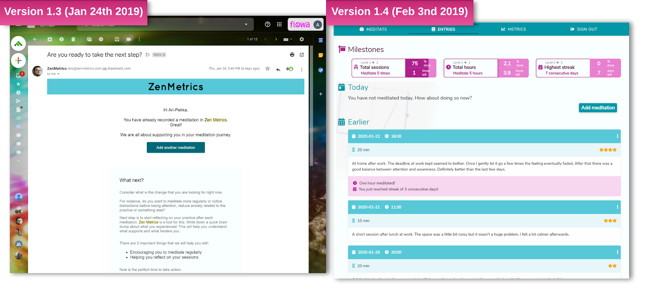Switch to MEDITATE tab
This screenshot has width=649, height=294.
coord(373,29)
